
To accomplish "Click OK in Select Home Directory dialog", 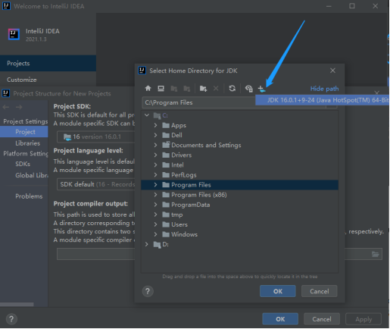I will click(x=278, y=291).
